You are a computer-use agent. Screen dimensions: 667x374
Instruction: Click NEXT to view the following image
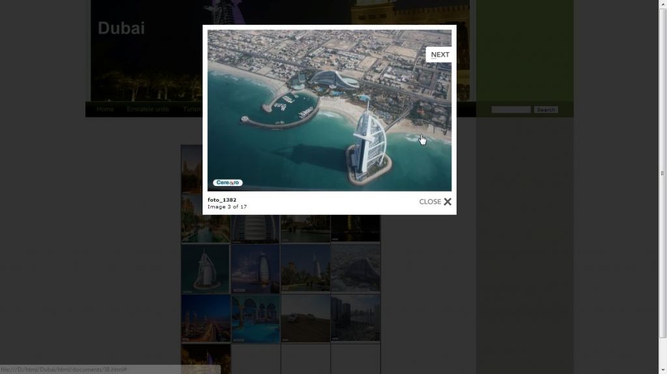[440, 55]
